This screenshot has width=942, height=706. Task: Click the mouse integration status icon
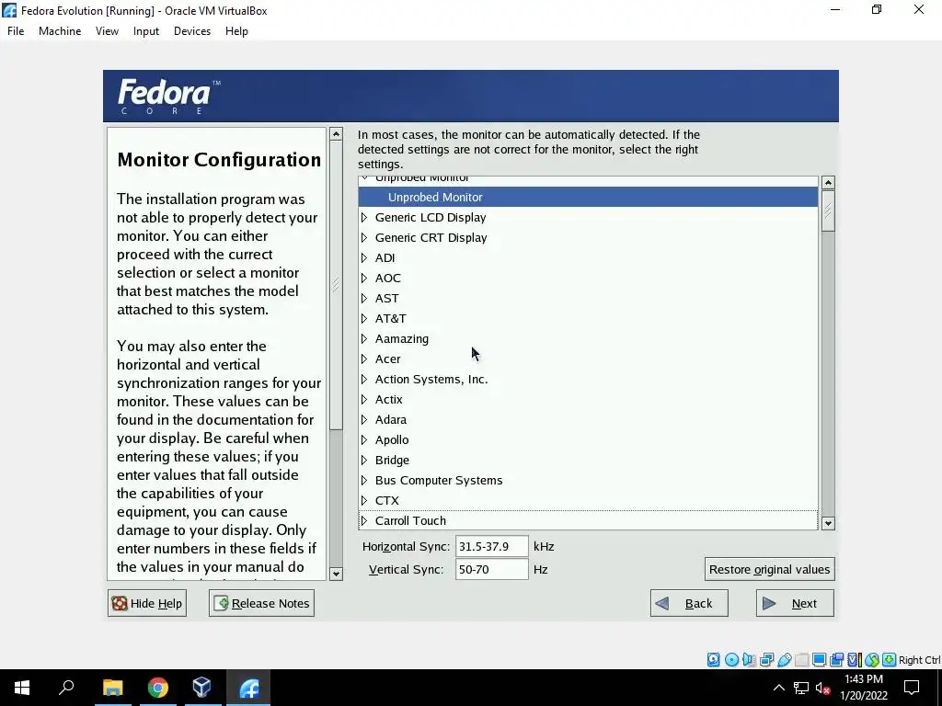pos(872,660)
